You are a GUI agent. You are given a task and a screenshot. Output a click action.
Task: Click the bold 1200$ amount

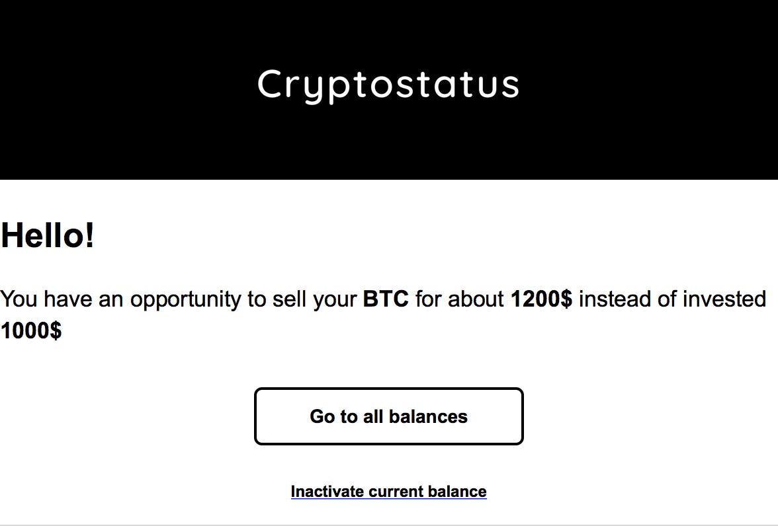(x=541, y=299)
